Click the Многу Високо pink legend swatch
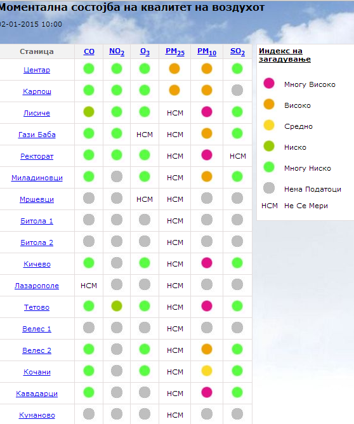The image size is (354, 424). tap(269, 83)
